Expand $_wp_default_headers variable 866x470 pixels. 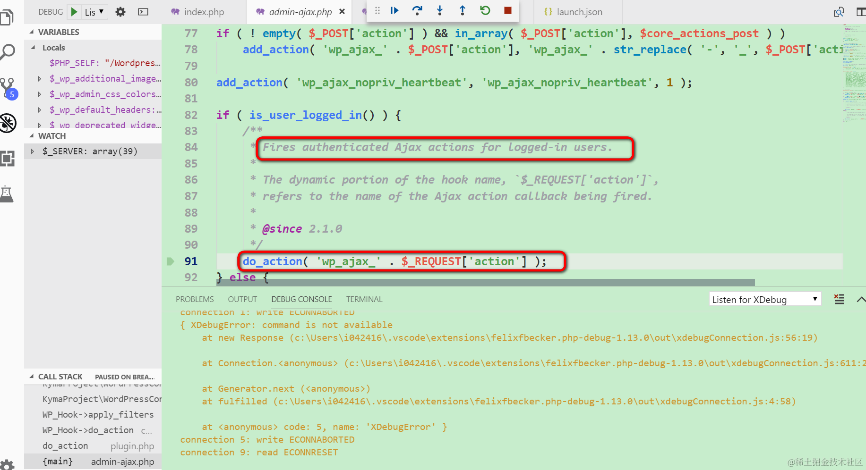point(40,110)
